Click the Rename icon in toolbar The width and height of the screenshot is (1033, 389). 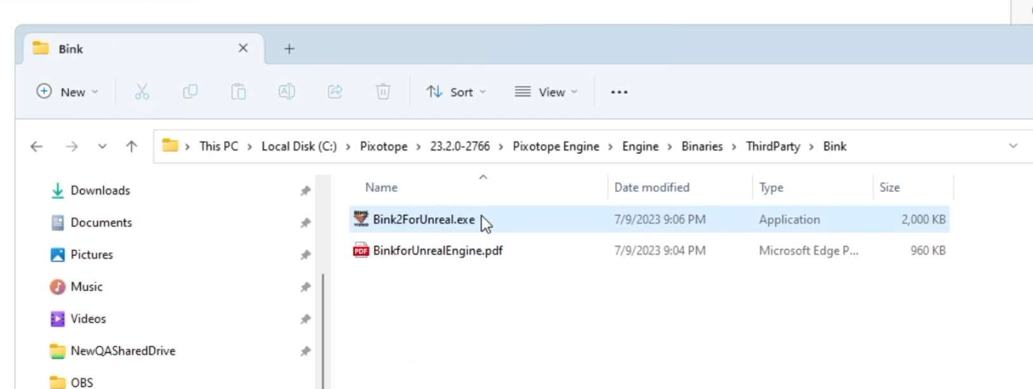coord(286,92)
